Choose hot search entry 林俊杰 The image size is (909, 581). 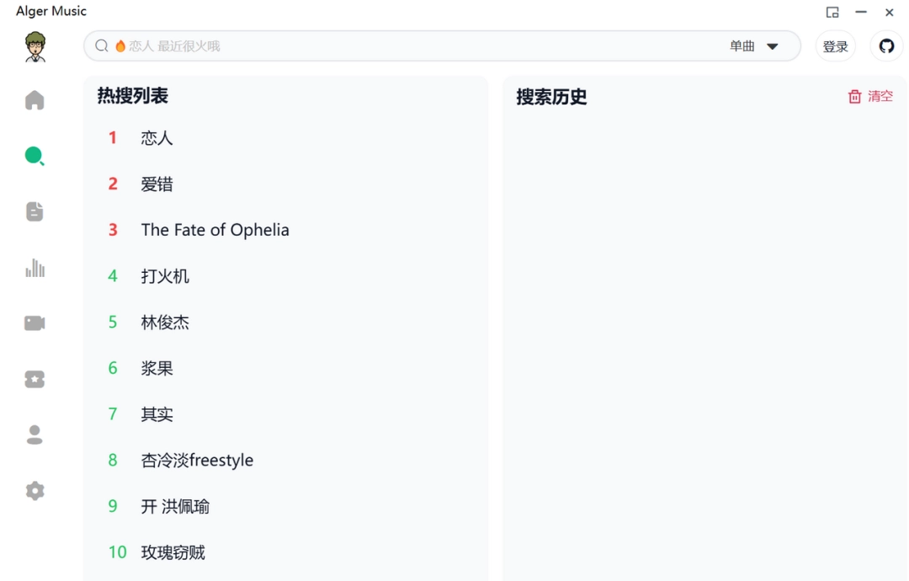[x=165, y=322]
